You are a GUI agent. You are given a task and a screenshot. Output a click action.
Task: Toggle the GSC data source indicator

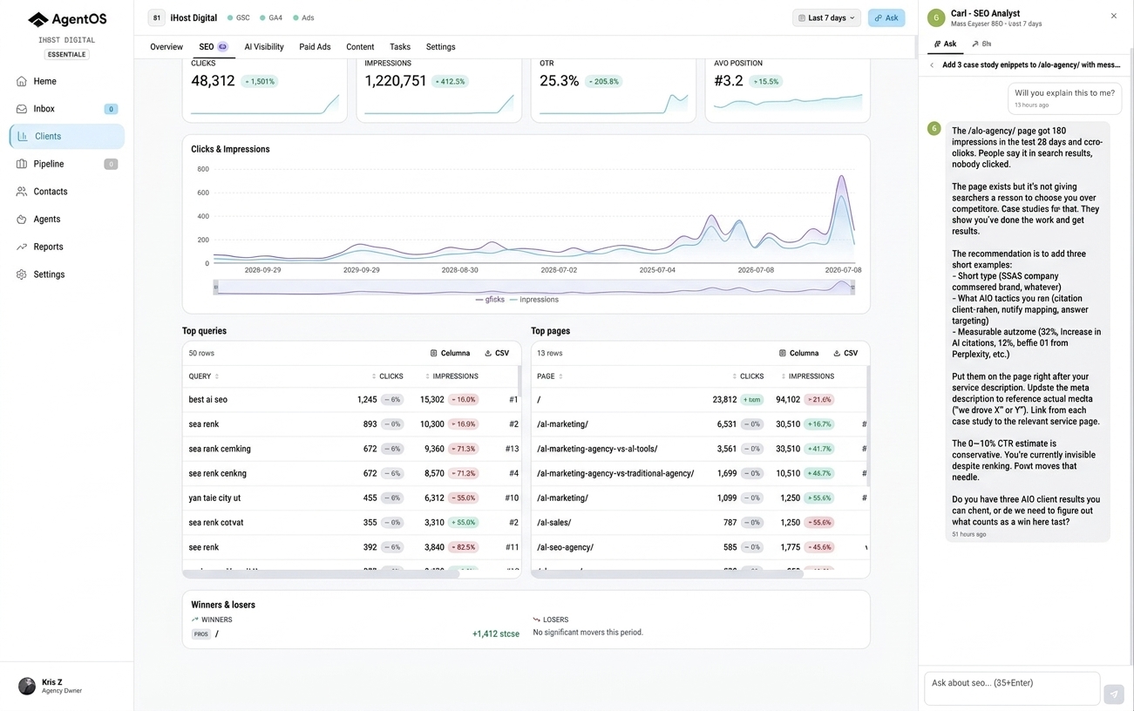[239, 17]
